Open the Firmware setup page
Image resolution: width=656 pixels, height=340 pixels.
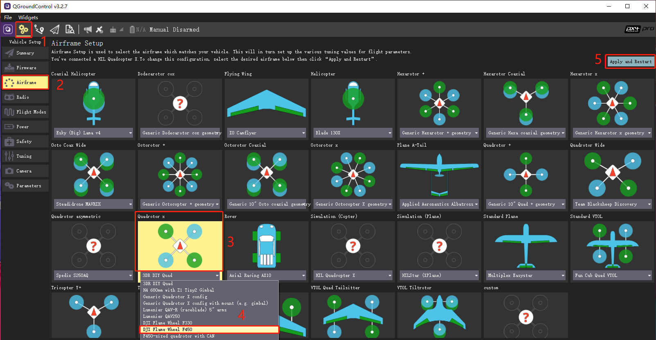[x=25, y=68]
